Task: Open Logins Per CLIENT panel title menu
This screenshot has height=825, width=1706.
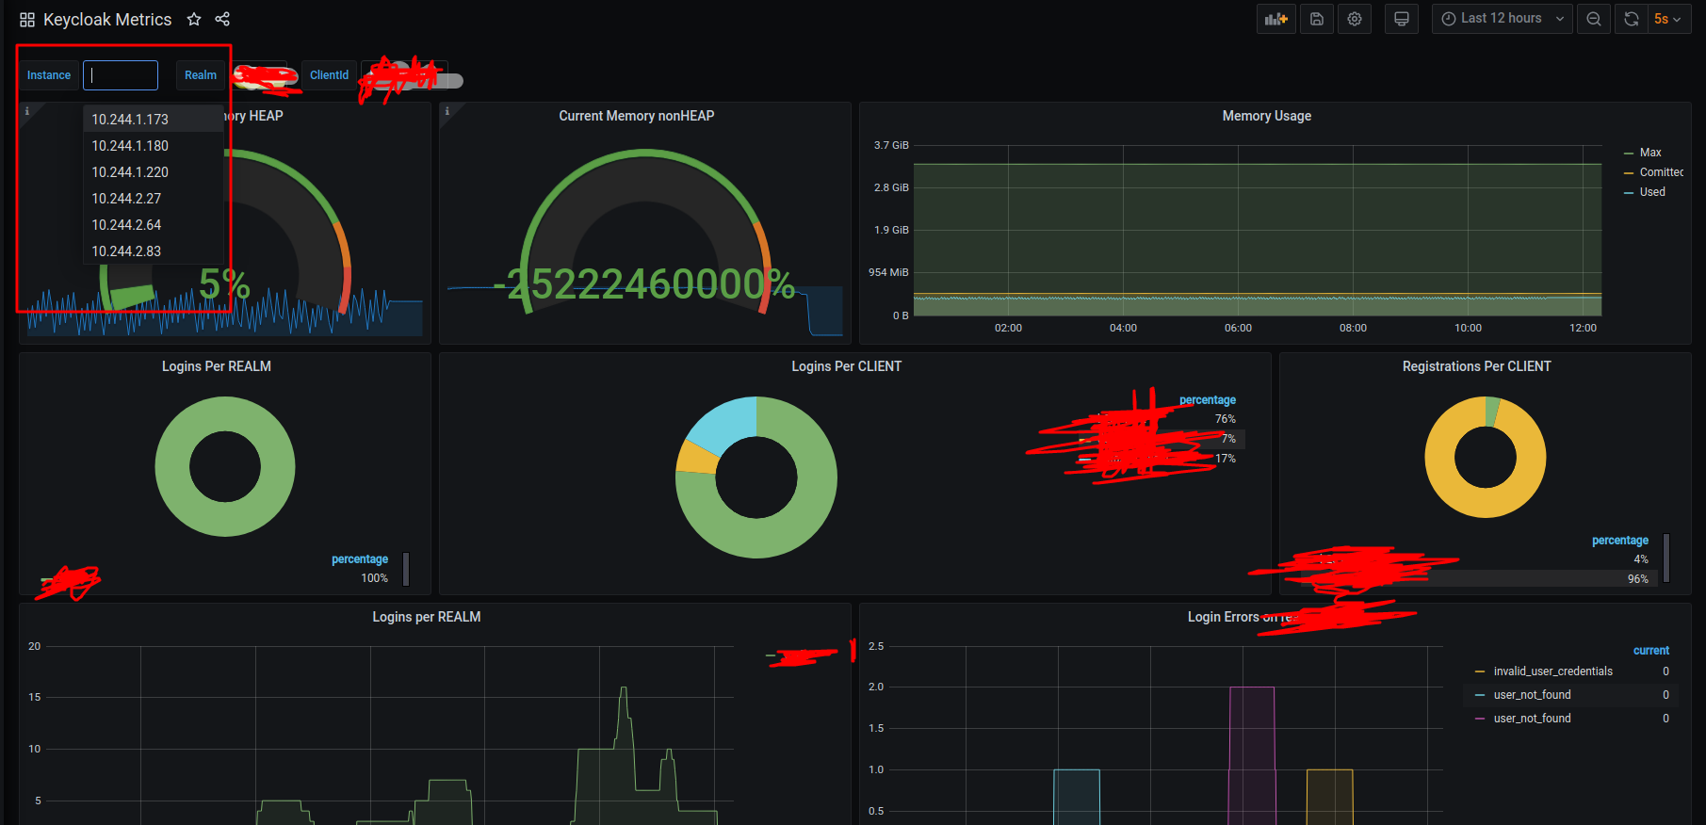Action: tap(847, 366)
